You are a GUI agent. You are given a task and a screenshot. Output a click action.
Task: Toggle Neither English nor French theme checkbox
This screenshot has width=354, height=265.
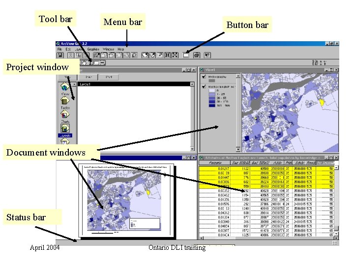point(204,86)
